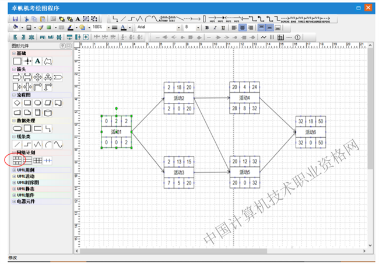Select the four-way arrow shape
The height and width of the screenshot is (264, 379).
pyautogui.click(x=38, y=77)
